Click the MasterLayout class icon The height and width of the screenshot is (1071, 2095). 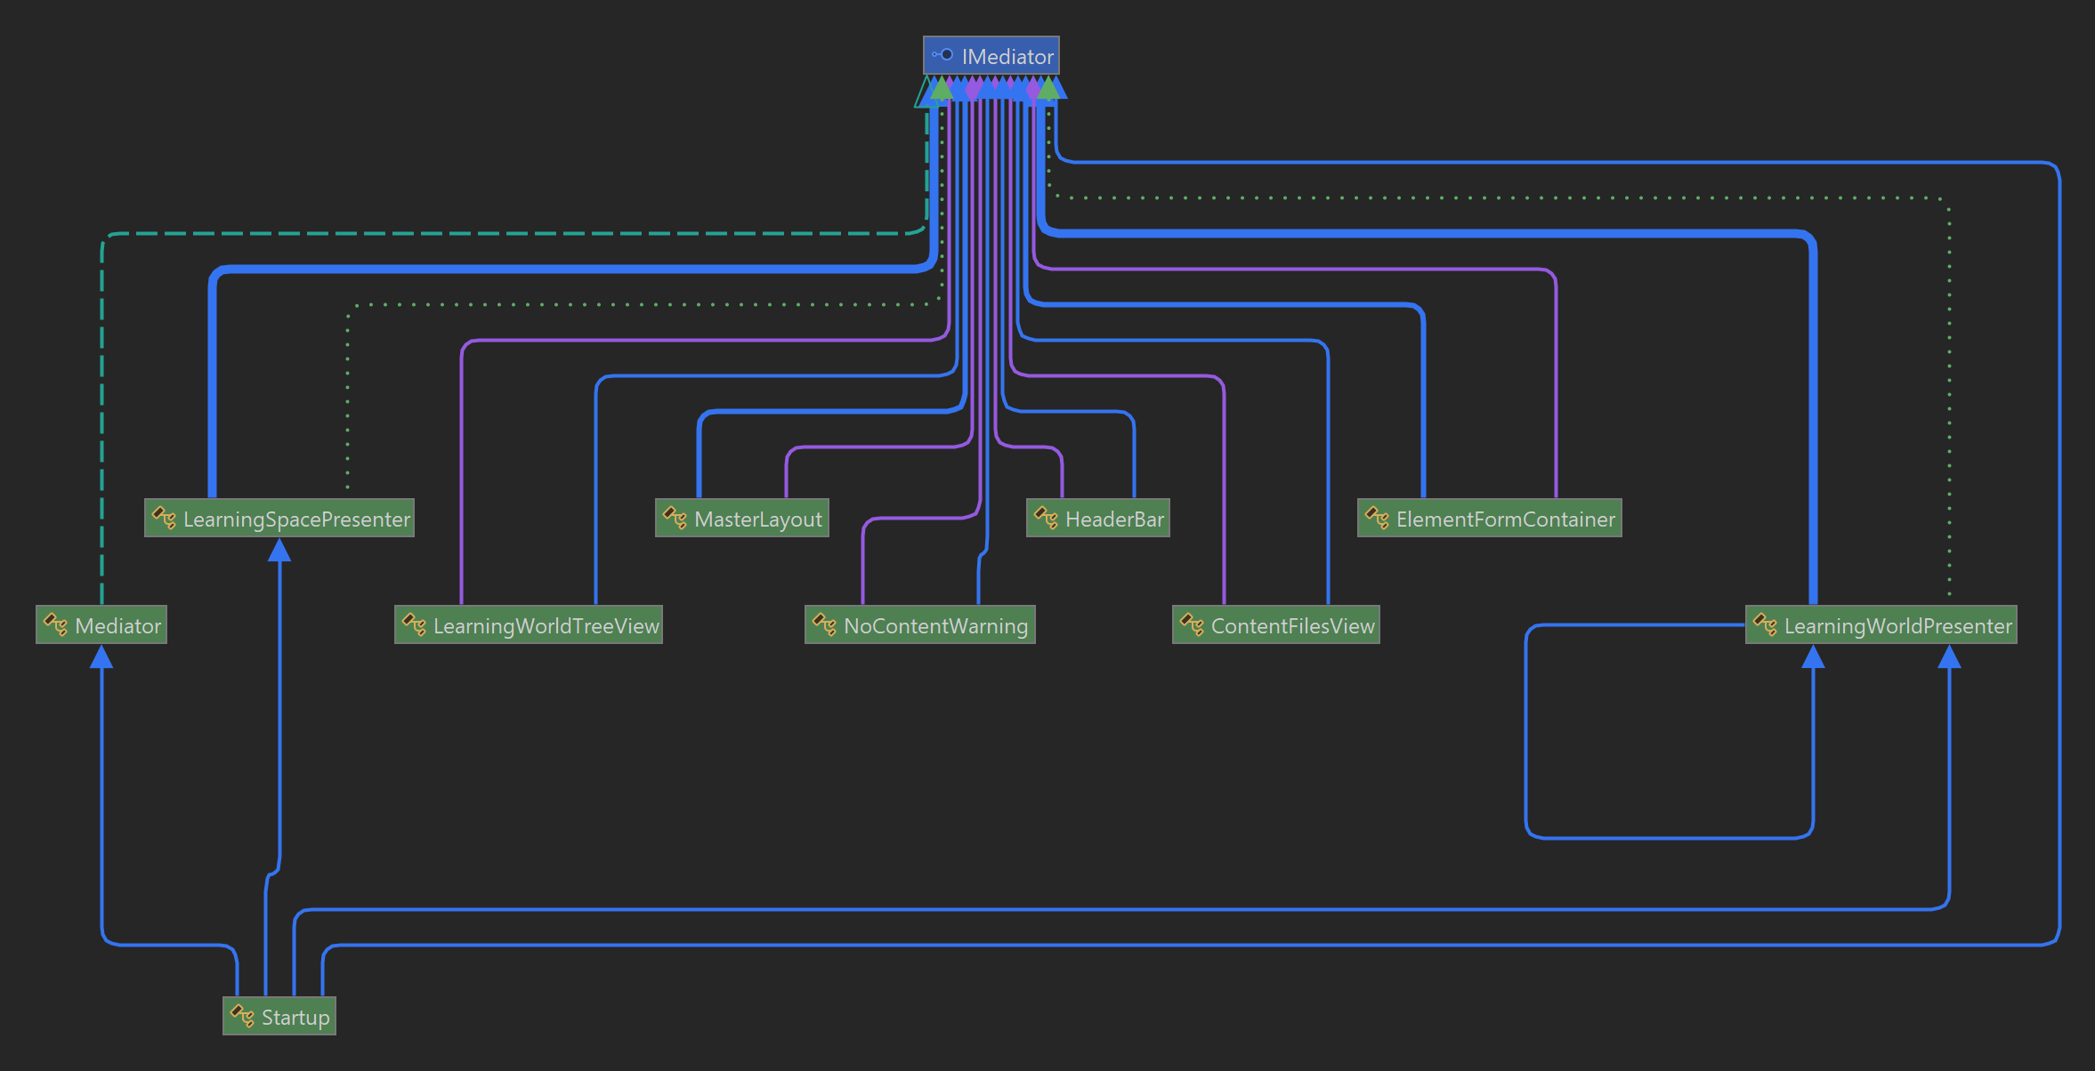point(675,518)
